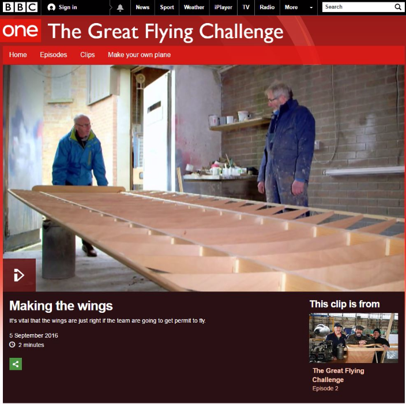The height and width of the screenshot is (404, 406).
Task: Click the search magnifier icon
Action: (x=398, y=7)
